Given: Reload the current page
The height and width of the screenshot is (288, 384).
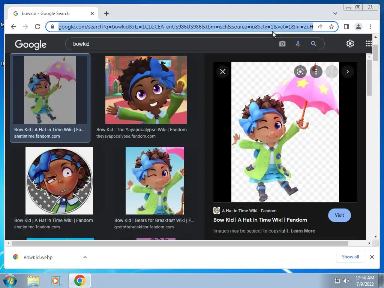Looking at the screenshot, I should coord(37,27).
